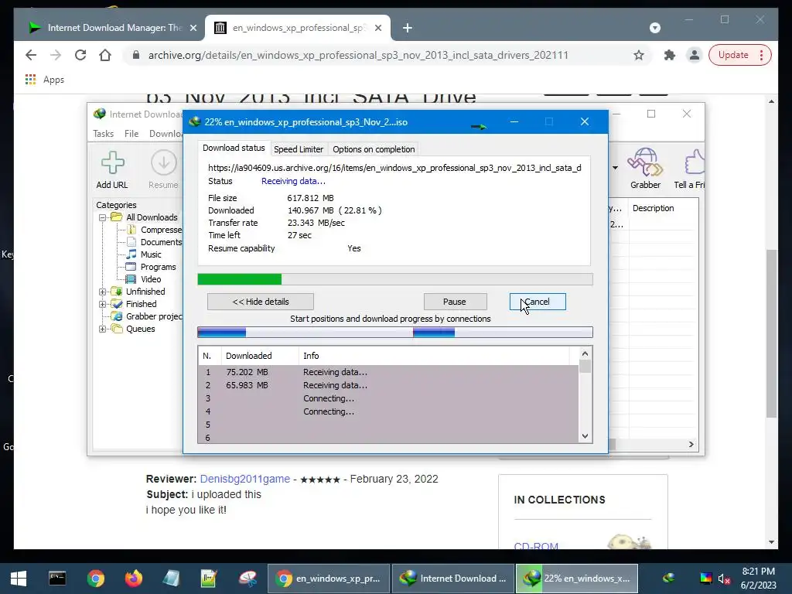This screenshot has width=792, height=594.
Task: Pause the current download
Action: (x=455, y=302)
